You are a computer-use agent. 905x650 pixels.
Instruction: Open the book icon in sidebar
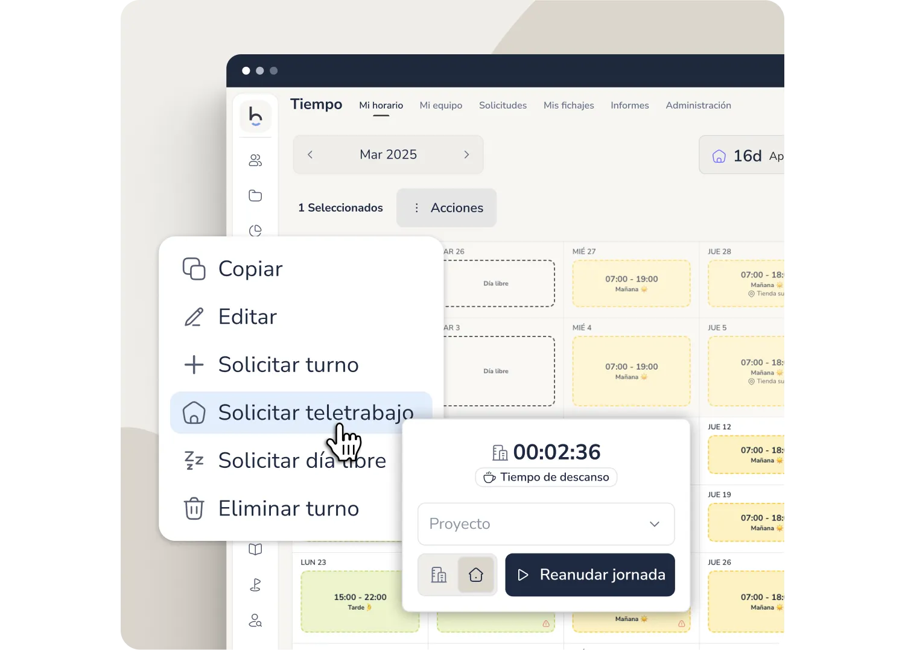(255, 549)
